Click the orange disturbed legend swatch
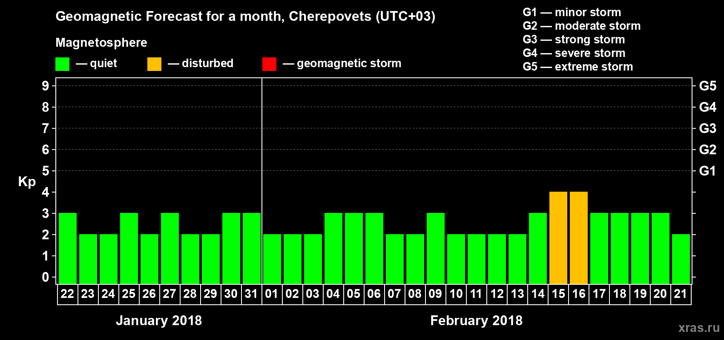 pyautogui.click(x=154, y=64)
